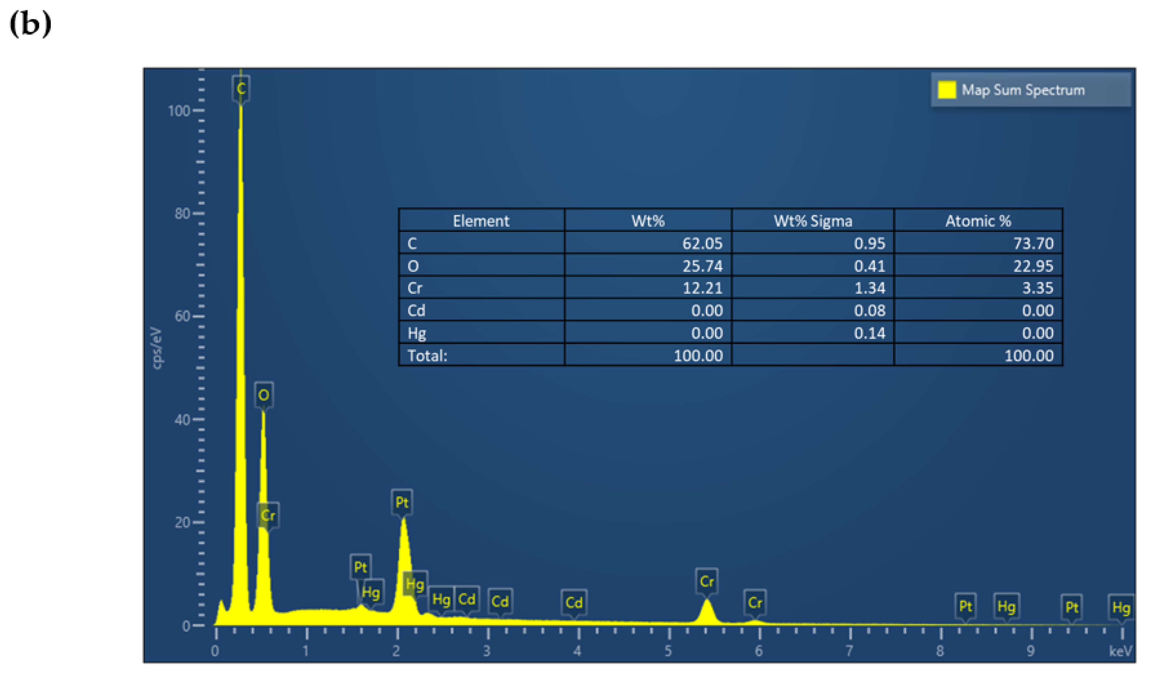Click the cps/eV vertical axis label
Viewport: 1149px width, 675px height.
(x=157, y=348)
